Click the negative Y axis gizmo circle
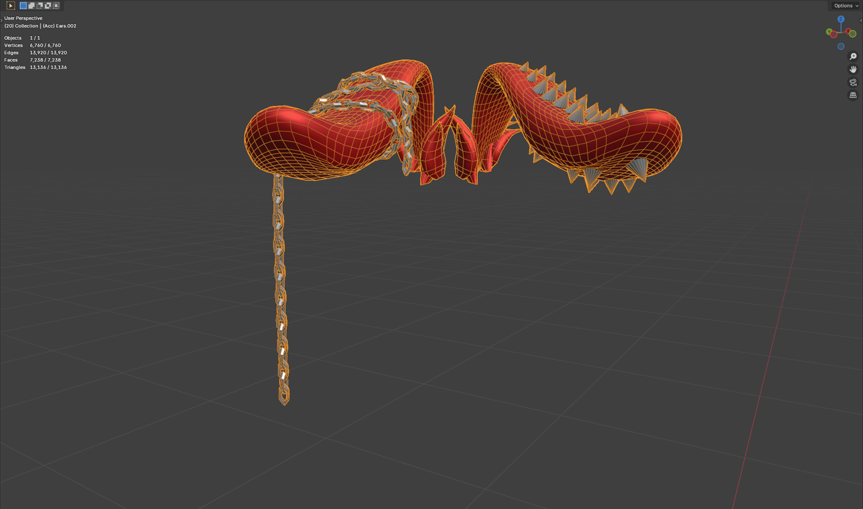Viewport: 863px width, 509px height. coord(853,34)
